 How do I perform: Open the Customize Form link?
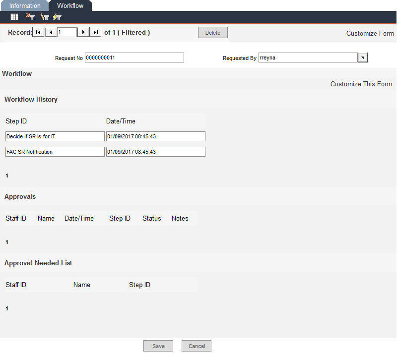coord(370,33)
